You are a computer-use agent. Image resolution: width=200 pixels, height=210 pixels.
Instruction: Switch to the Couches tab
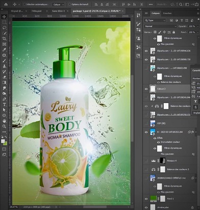pyautogui.click(x=167, y=13)
